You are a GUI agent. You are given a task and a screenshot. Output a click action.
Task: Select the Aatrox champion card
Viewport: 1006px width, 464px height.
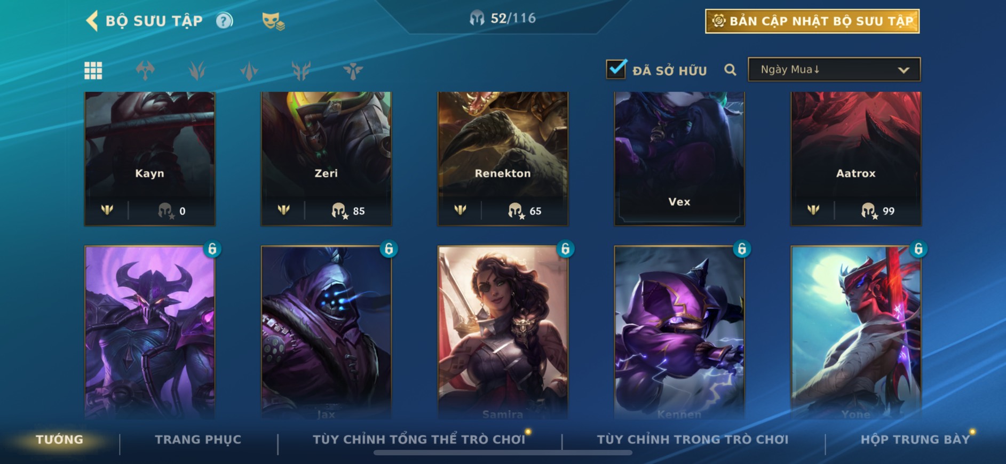[x=856, y=158]
